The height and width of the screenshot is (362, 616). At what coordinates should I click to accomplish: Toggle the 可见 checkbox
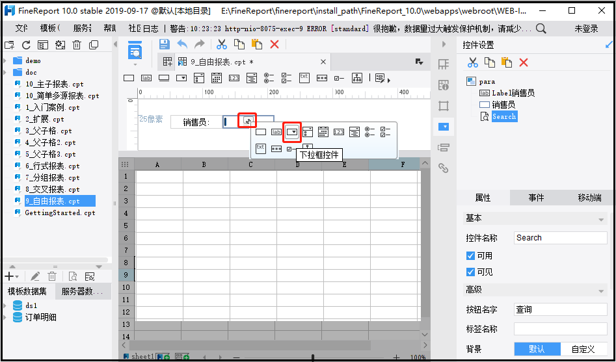point(470,272)
